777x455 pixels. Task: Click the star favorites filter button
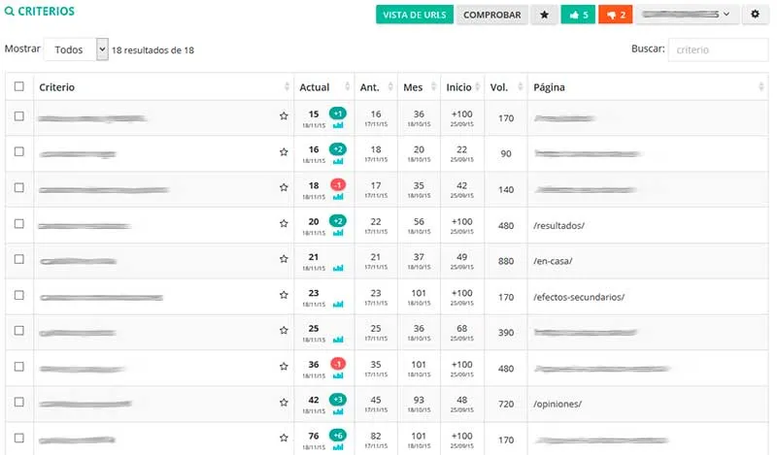[x=544, y=15]
